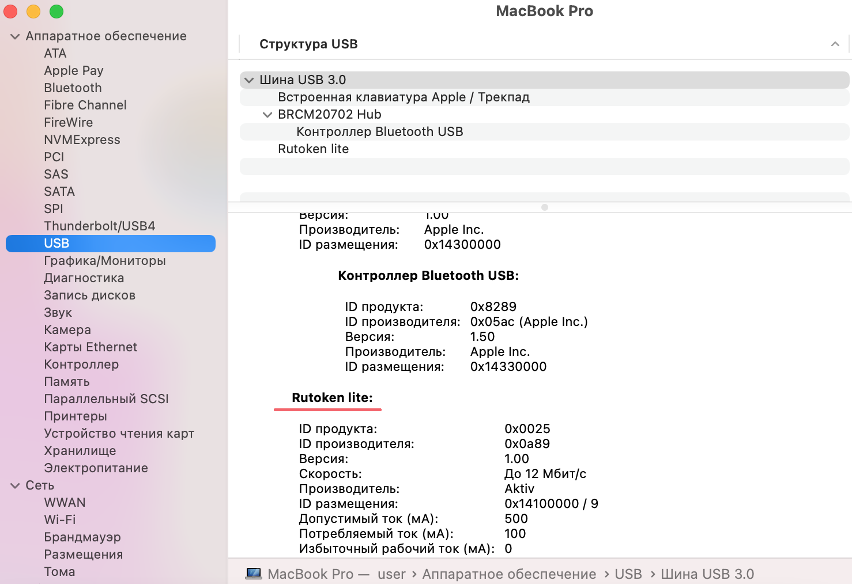Select Карты Ethernet in the sidebar
Screen dimensions: 852x584
[91, 347]
